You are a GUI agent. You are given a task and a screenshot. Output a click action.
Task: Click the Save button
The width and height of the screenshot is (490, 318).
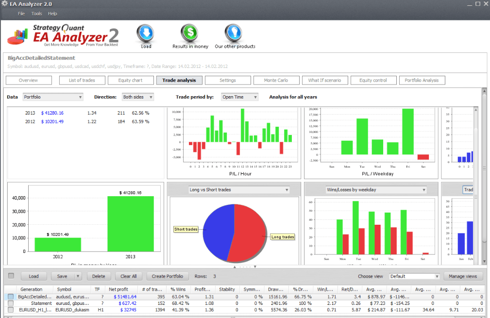coord(62,276)
